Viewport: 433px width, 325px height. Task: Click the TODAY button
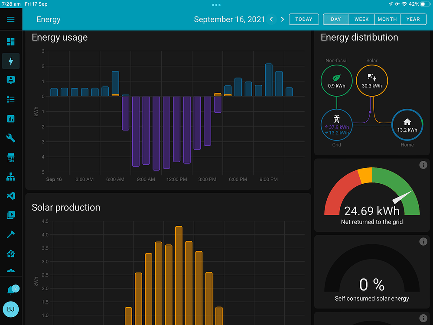pos(304,19)
